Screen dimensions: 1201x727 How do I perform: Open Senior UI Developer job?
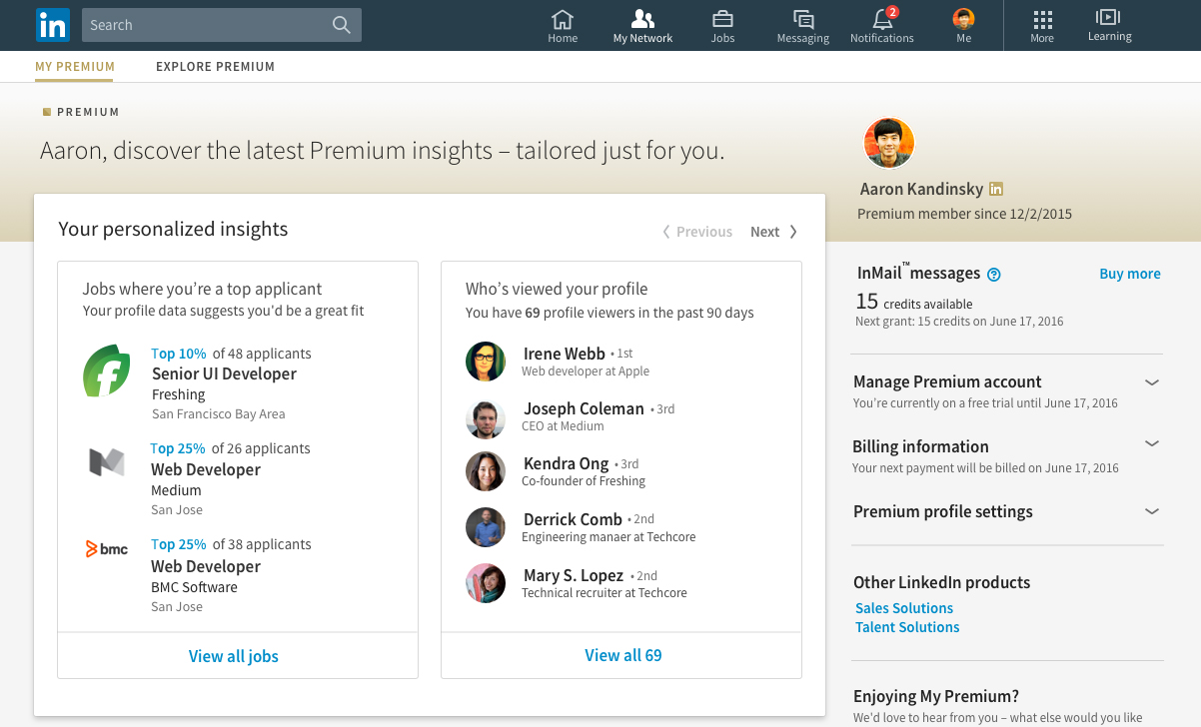click(x=224, y=373)
